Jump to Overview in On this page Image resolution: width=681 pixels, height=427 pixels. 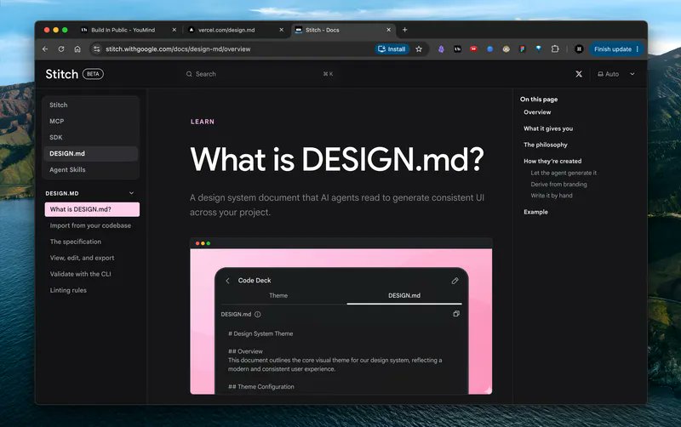coord(537,112)
